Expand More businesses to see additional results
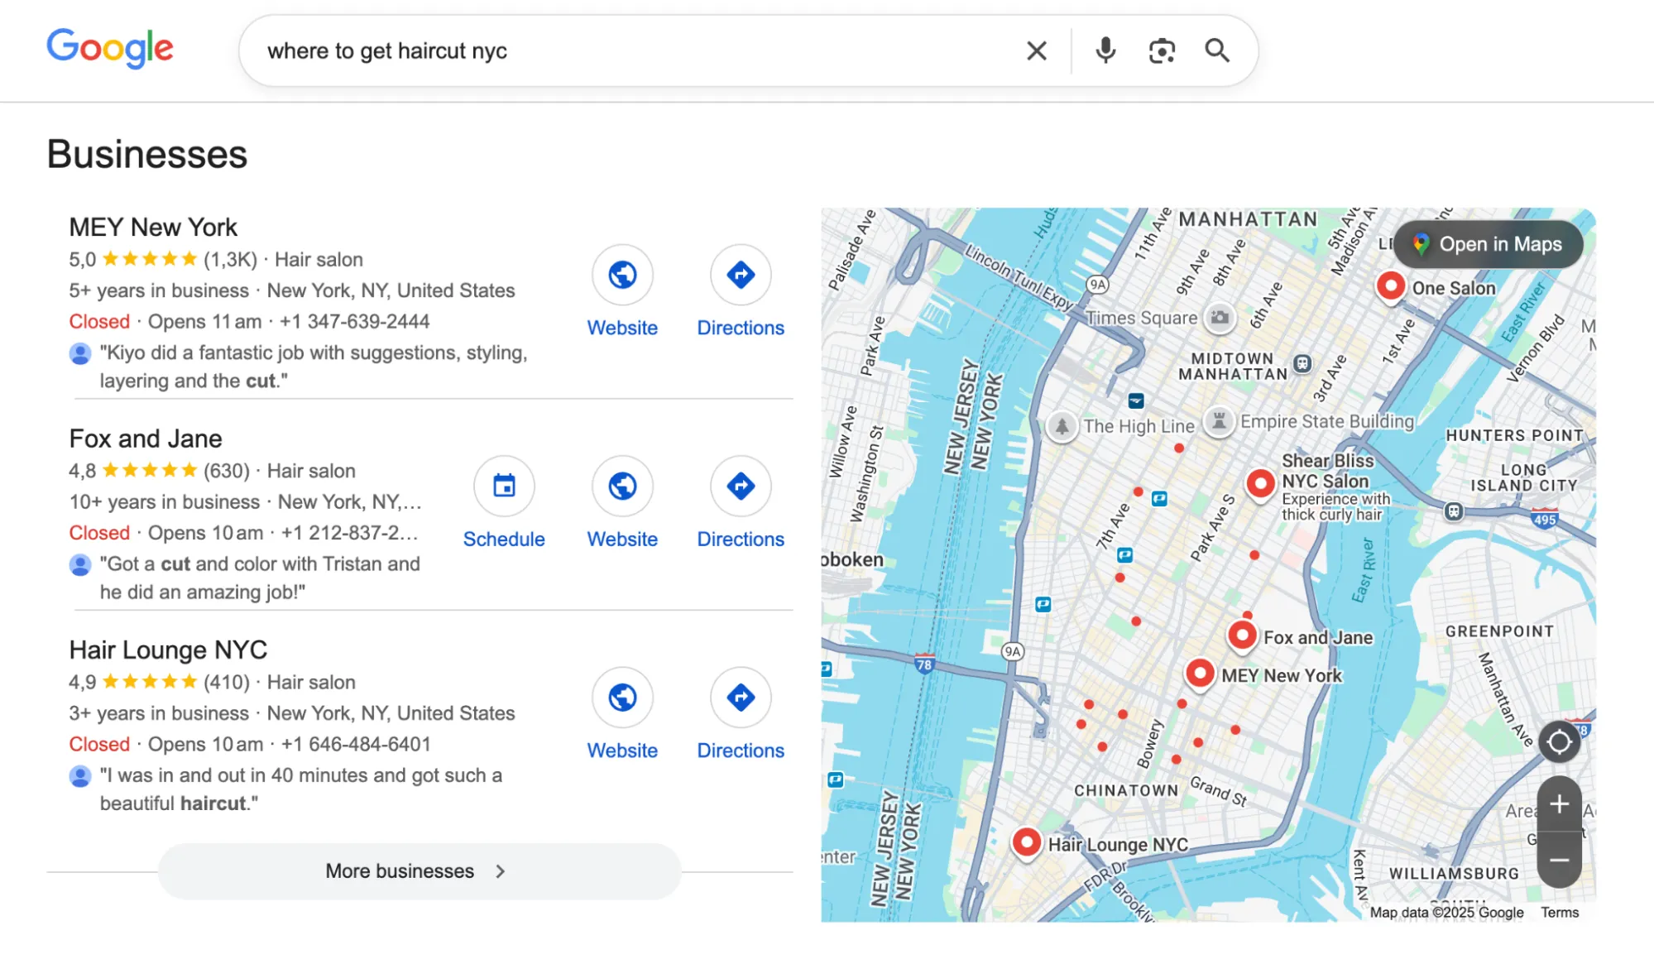Screen dimensions: 1654x964 pos(418,870)
